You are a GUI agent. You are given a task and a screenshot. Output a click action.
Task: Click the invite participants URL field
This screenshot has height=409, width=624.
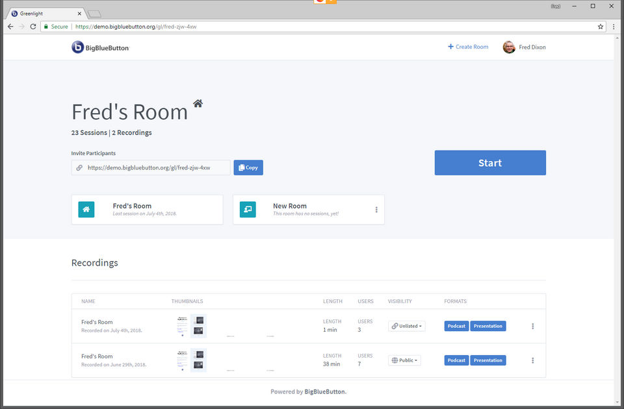pos(151,167)
